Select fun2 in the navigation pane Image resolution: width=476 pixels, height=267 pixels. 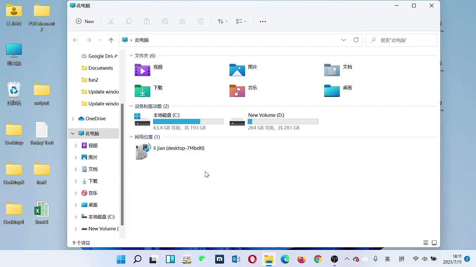coord(90,80)
